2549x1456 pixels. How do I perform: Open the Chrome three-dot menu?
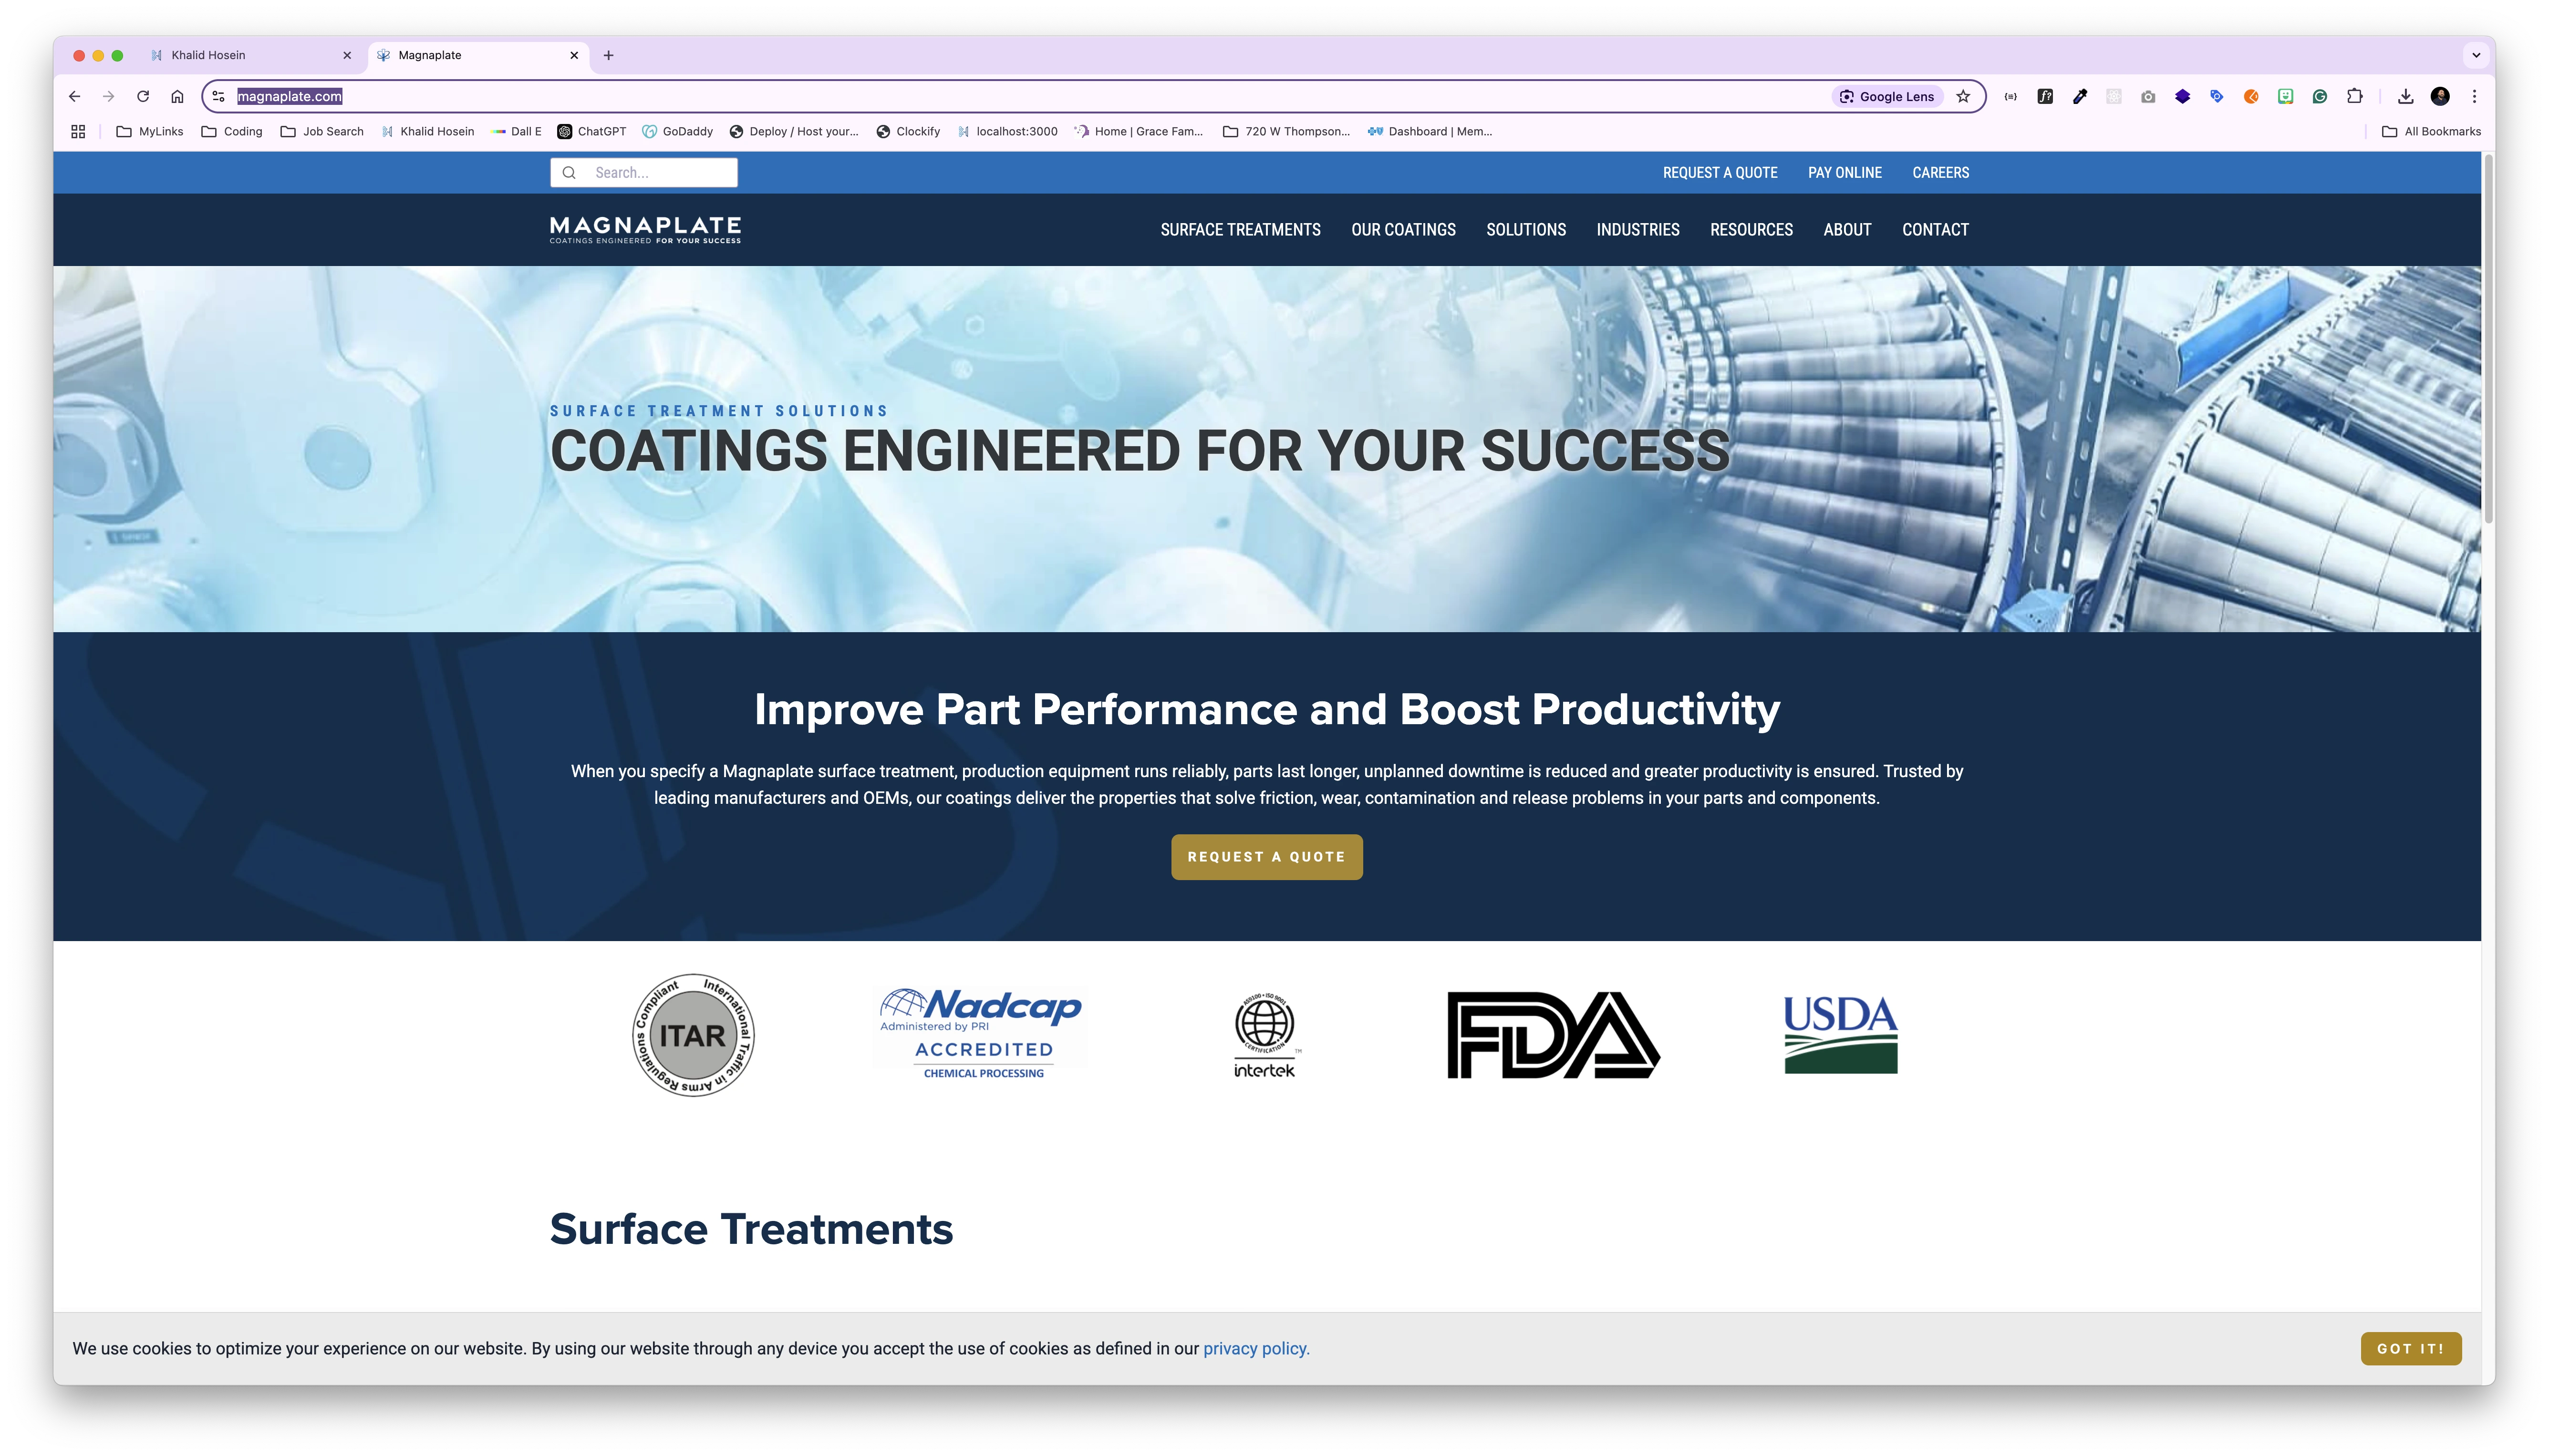[2474, 96]
